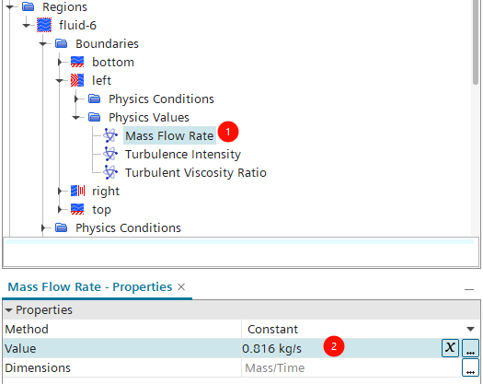
Task: Collapse the Properties section
Action: (8, 310)
